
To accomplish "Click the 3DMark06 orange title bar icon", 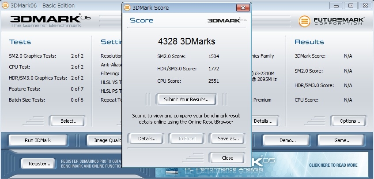I will (x=5, y=5).
